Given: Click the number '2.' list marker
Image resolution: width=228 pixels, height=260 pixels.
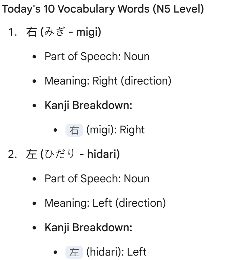Looking at the screenshot, I should (13, 154).
